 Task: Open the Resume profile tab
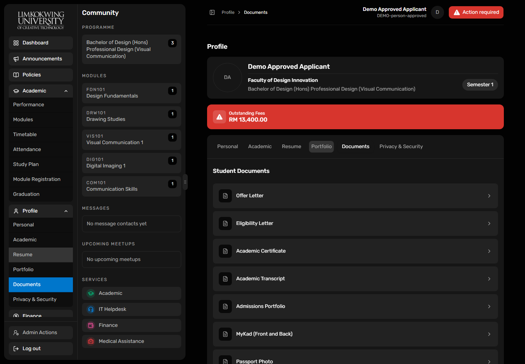point(292,147)
